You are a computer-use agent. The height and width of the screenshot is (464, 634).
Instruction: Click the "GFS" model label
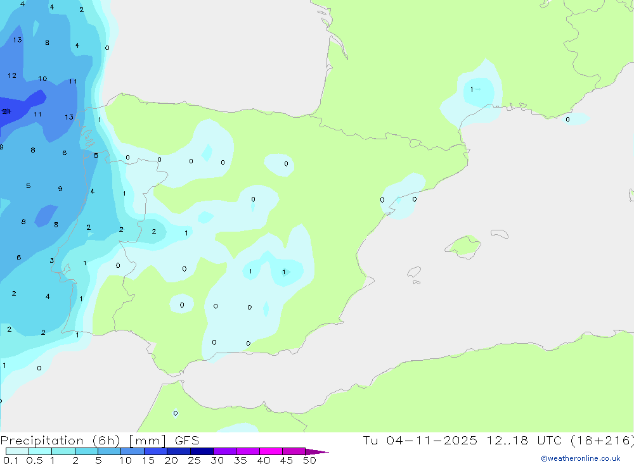187,441
